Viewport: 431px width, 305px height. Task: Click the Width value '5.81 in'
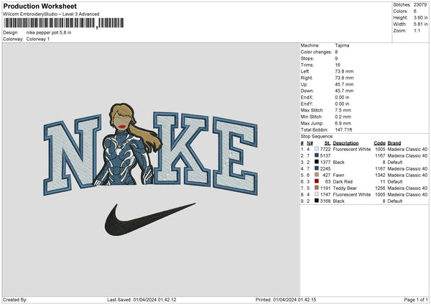420,24
